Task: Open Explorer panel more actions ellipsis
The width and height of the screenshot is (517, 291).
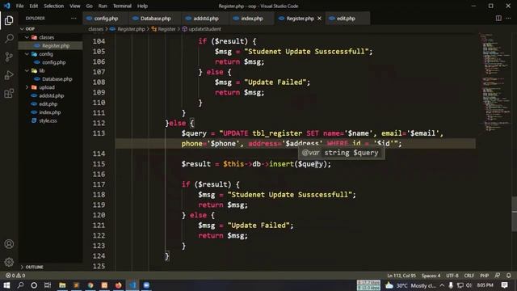Action: tap(74, 19)
